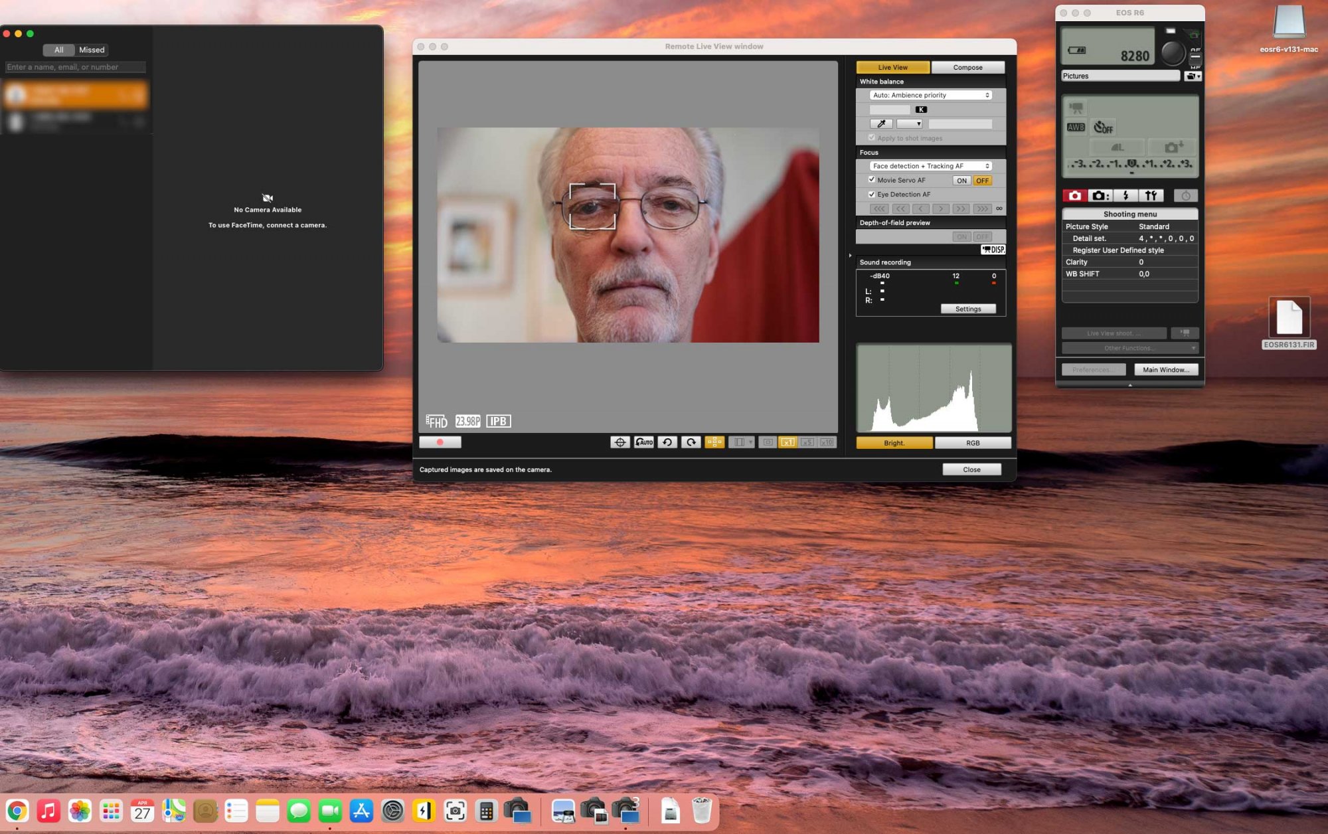The height and width of the screenshot is (834, 1328).
Task: Click the crosshair focus point icon
Action: pyautogui.click(x=620, y=442)
